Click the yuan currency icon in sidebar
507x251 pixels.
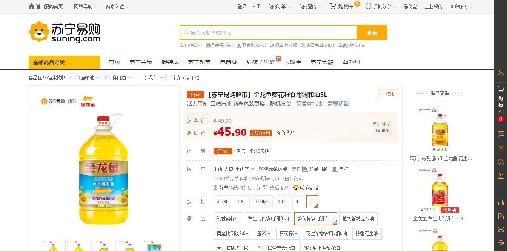coord(501,148)
